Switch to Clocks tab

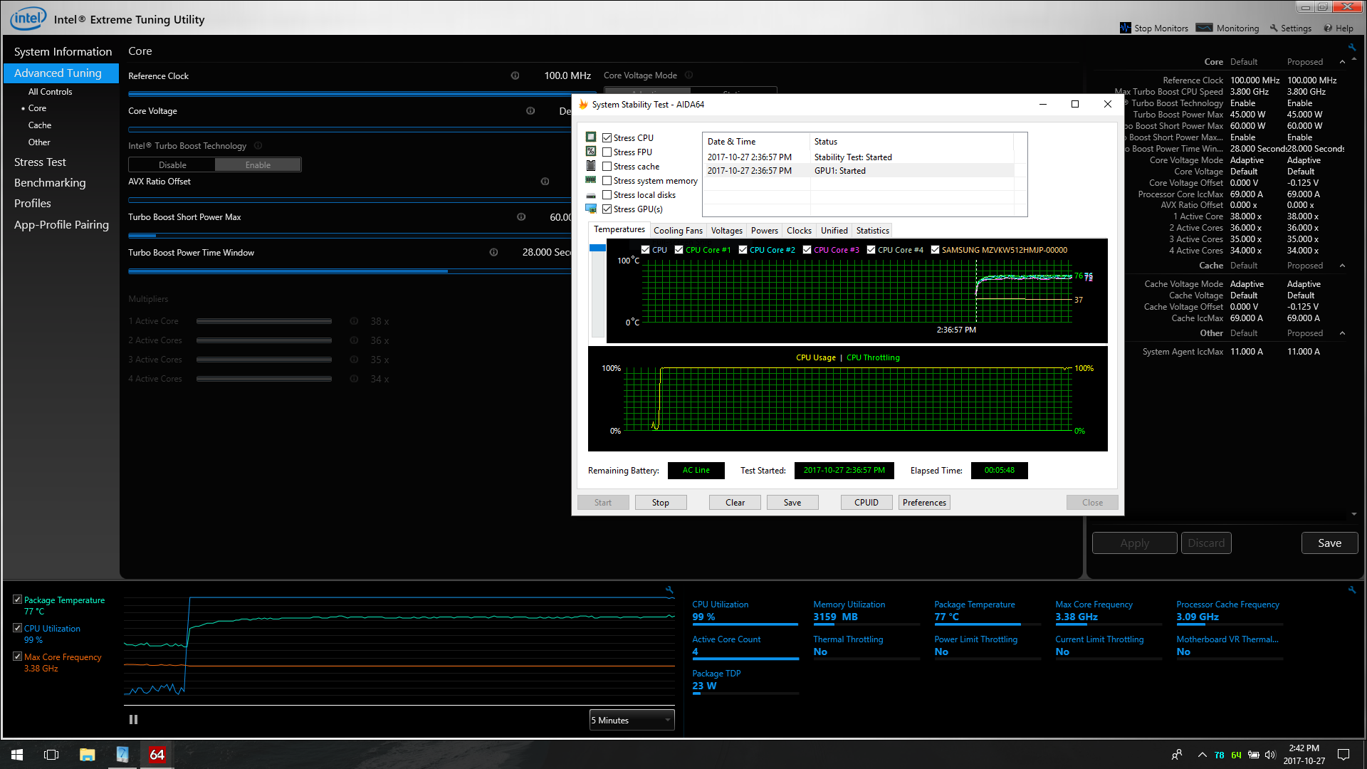click(x=799, y=230)
